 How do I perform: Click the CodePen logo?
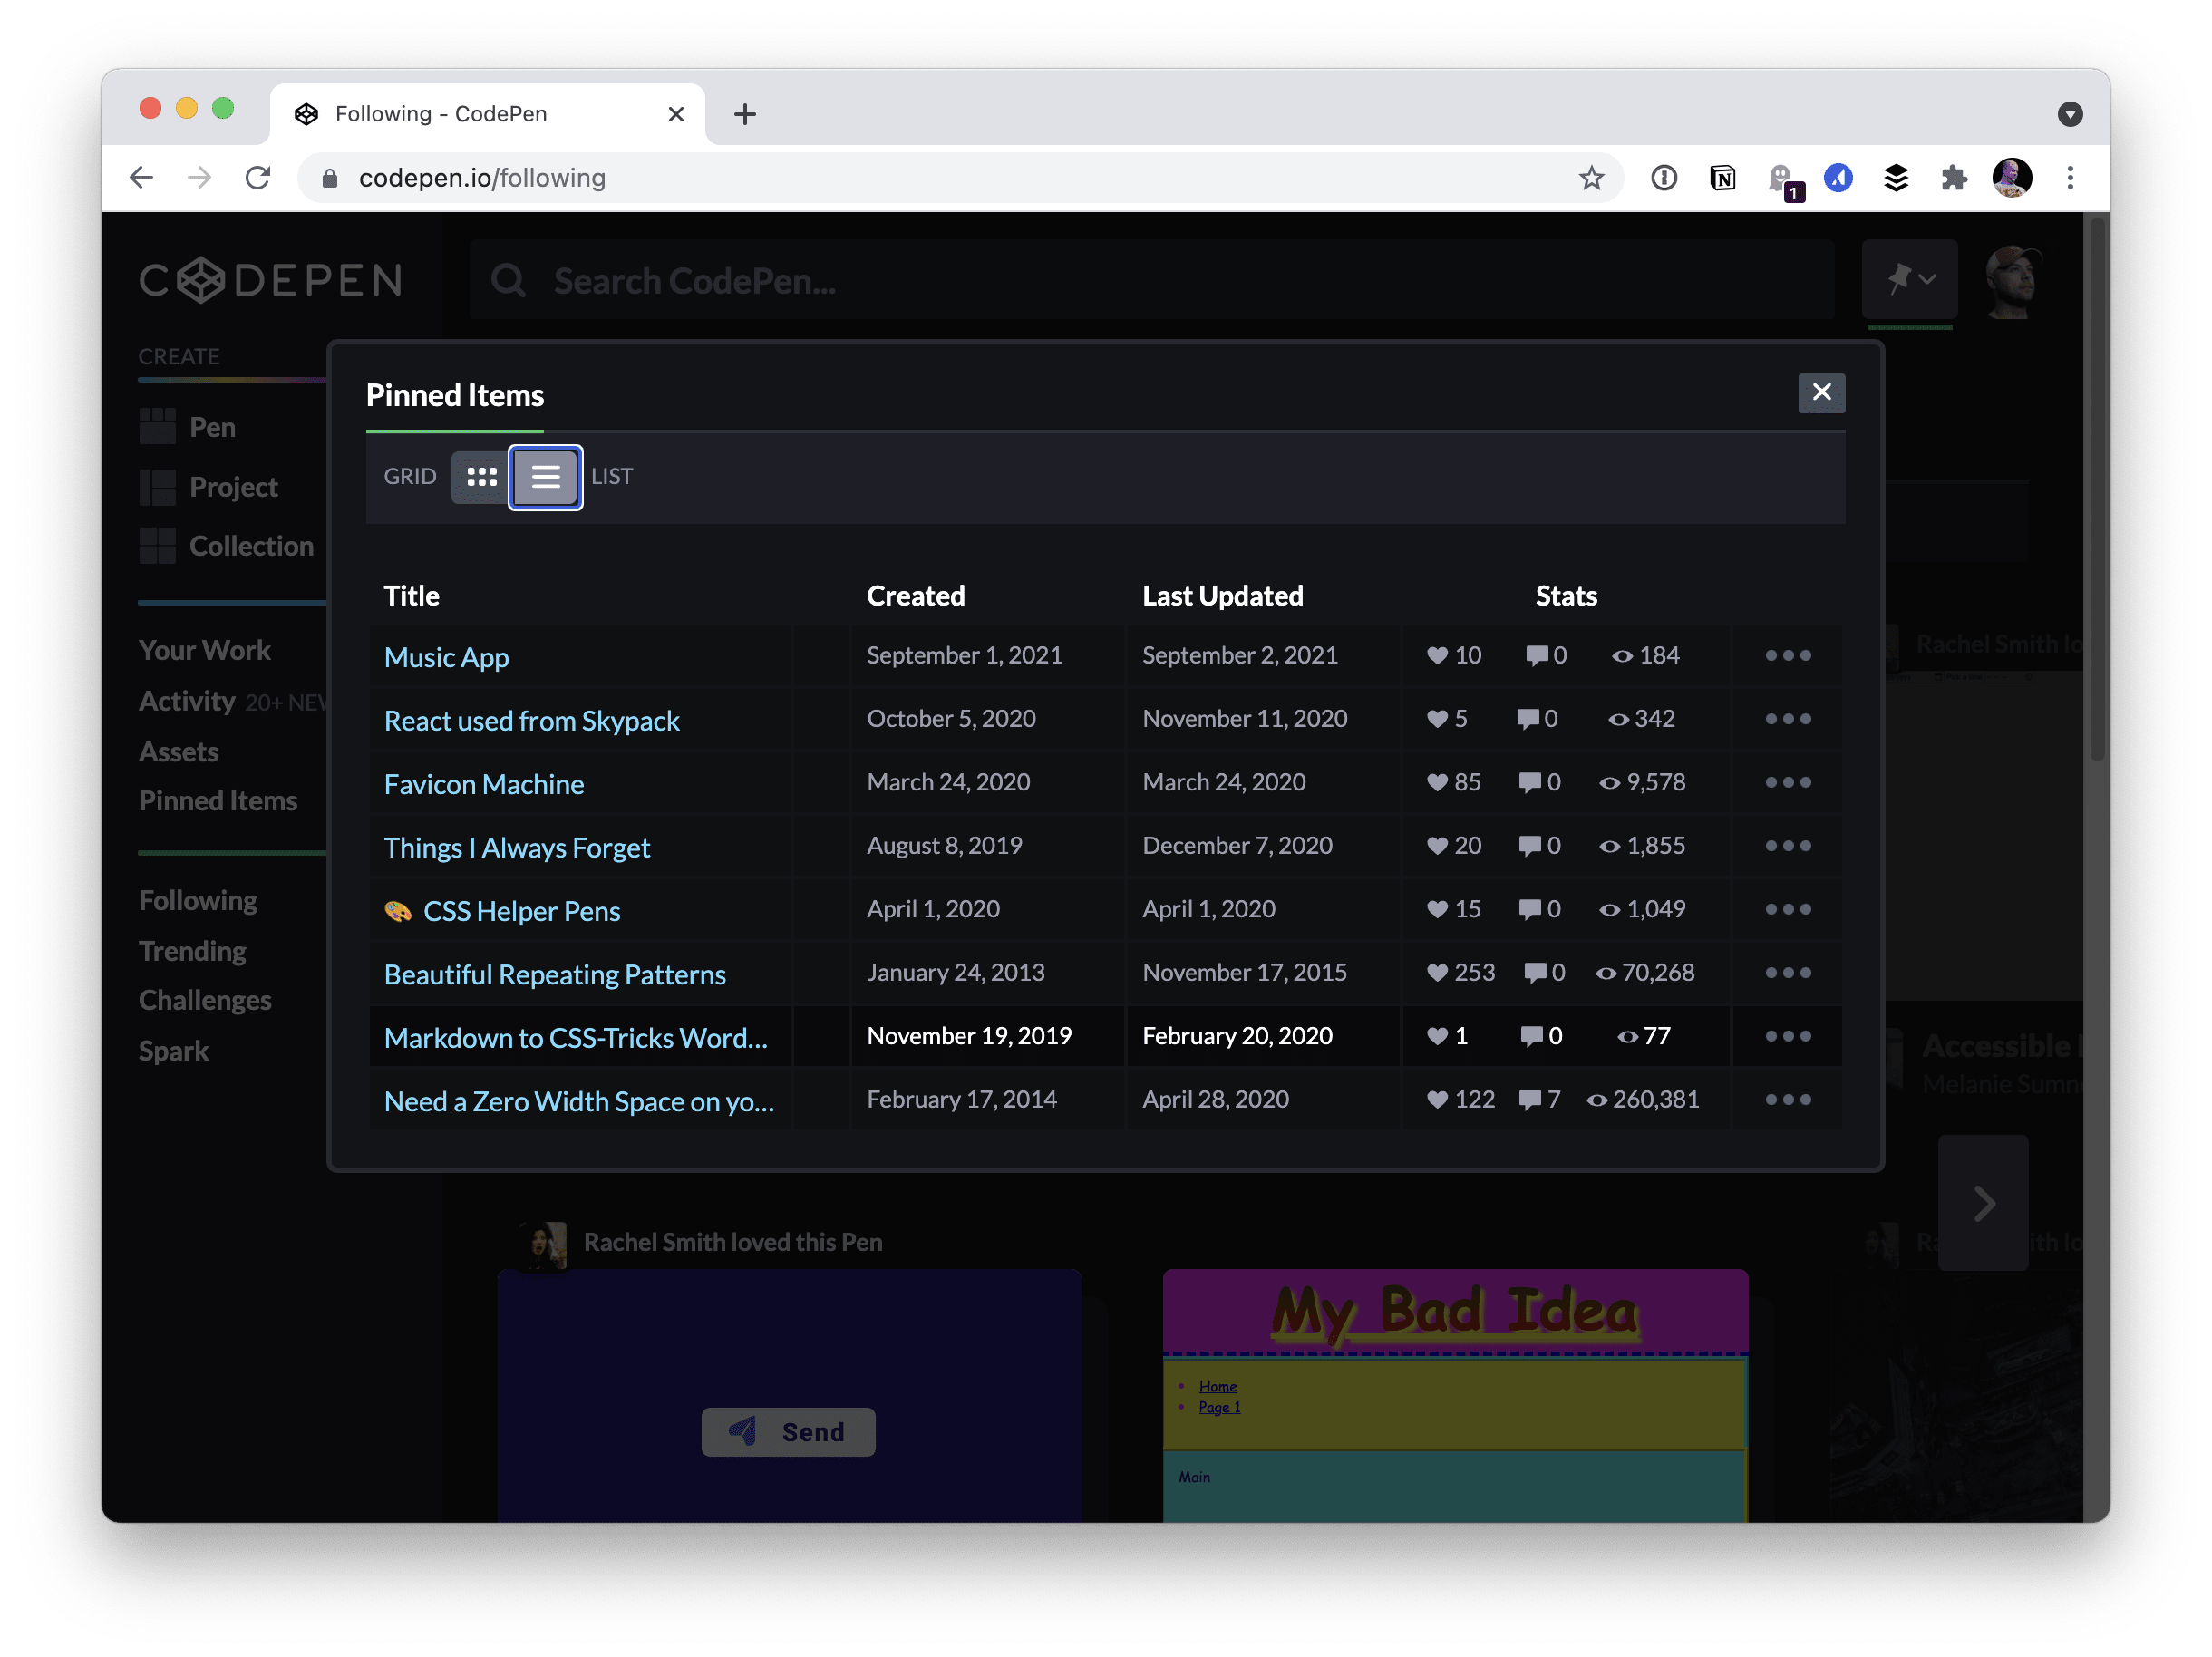point(270,280)
